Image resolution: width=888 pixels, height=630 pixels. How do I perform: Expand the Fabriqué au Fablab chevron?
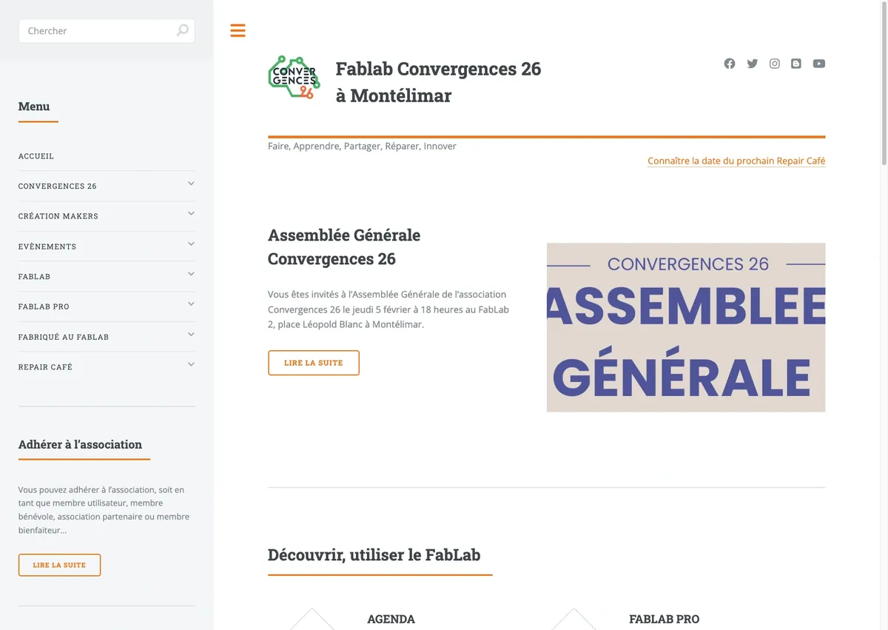[191, 335]
